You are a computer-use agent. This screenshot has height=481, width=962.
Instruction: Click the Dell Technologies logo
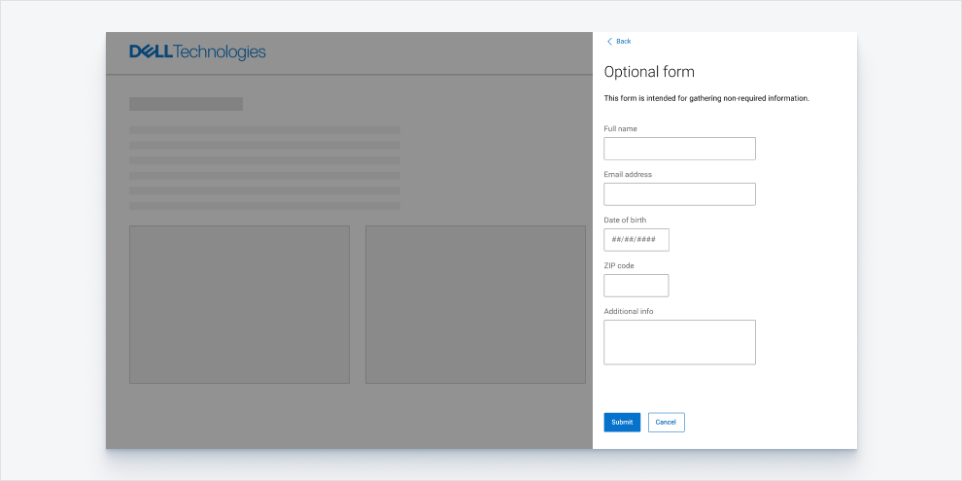point(197,52)
